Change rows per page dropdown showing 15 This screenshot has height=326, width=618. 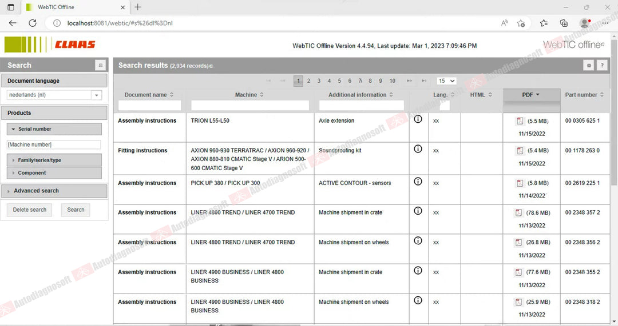pos(446,81)
